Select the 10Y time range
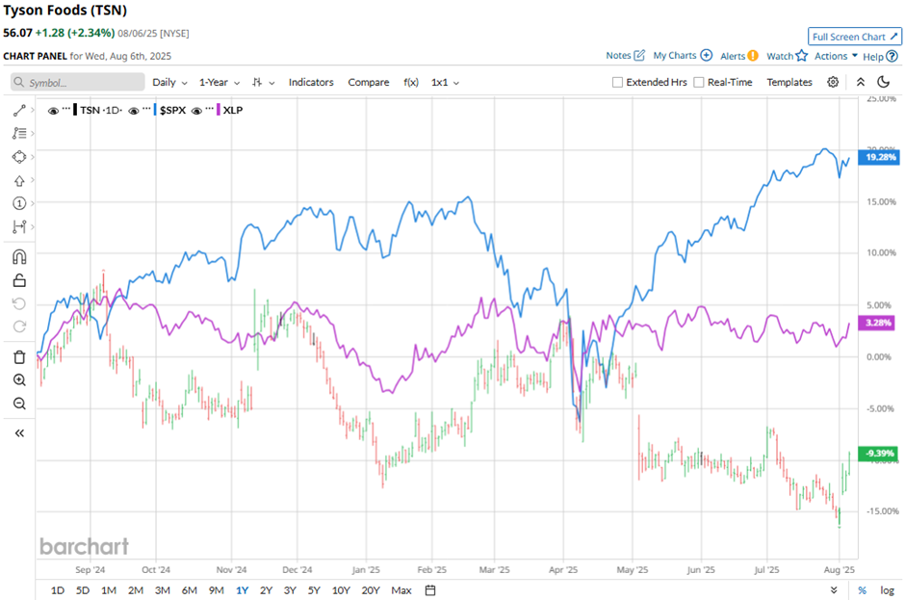905x600 pixels. 341,590
